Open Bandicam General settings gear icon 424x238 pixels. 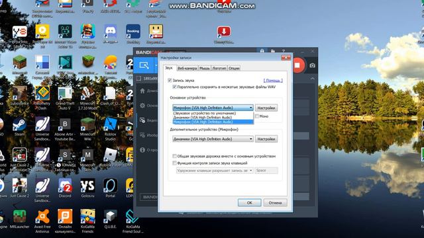point(142,106)
